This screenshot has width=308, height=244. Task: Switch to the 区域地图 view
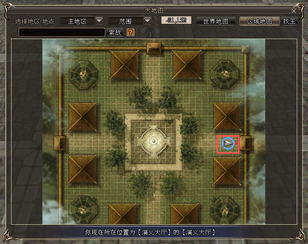(259, 21)
